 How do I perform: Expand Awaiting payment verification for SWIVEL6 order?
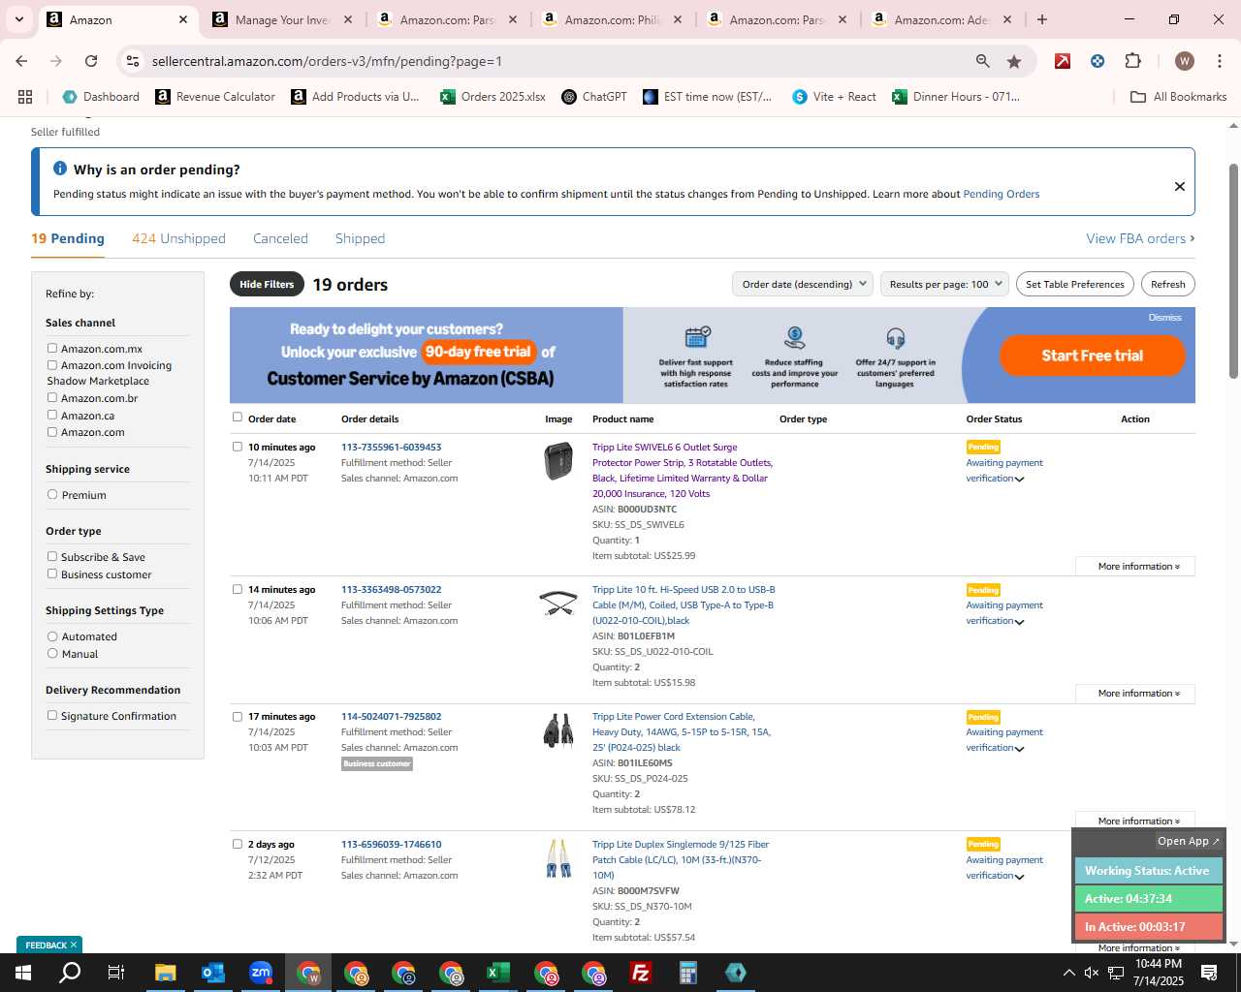(1019, 479)
